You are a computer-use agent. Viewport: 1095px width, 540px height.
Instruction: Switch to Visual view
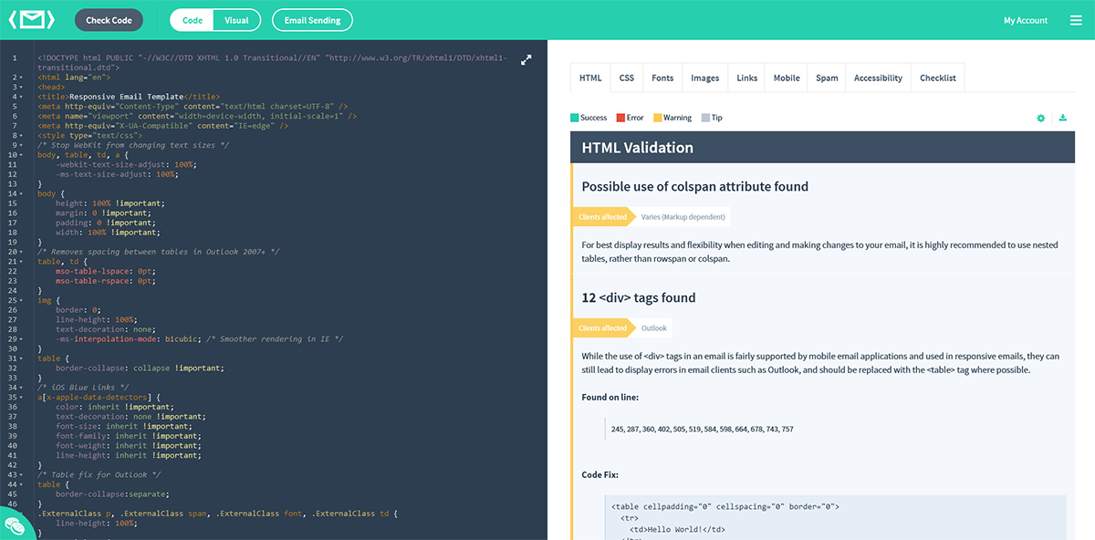[236, 20]
